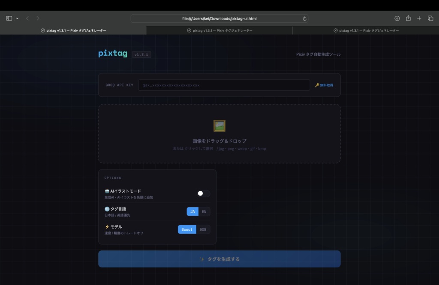Click the address bar URL
Viewport: 439px width, 285px height.
pos(219,18)
